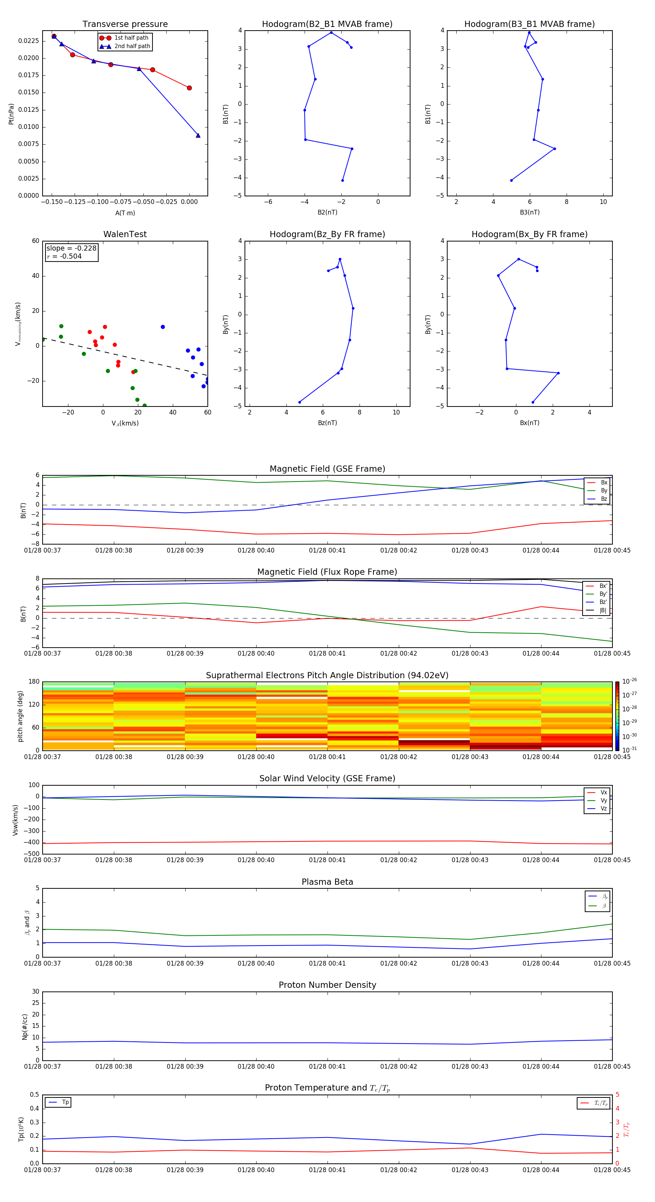
Task: Select the "Proton Temperature and Te/Tp" title
Action: [327, 1088]
